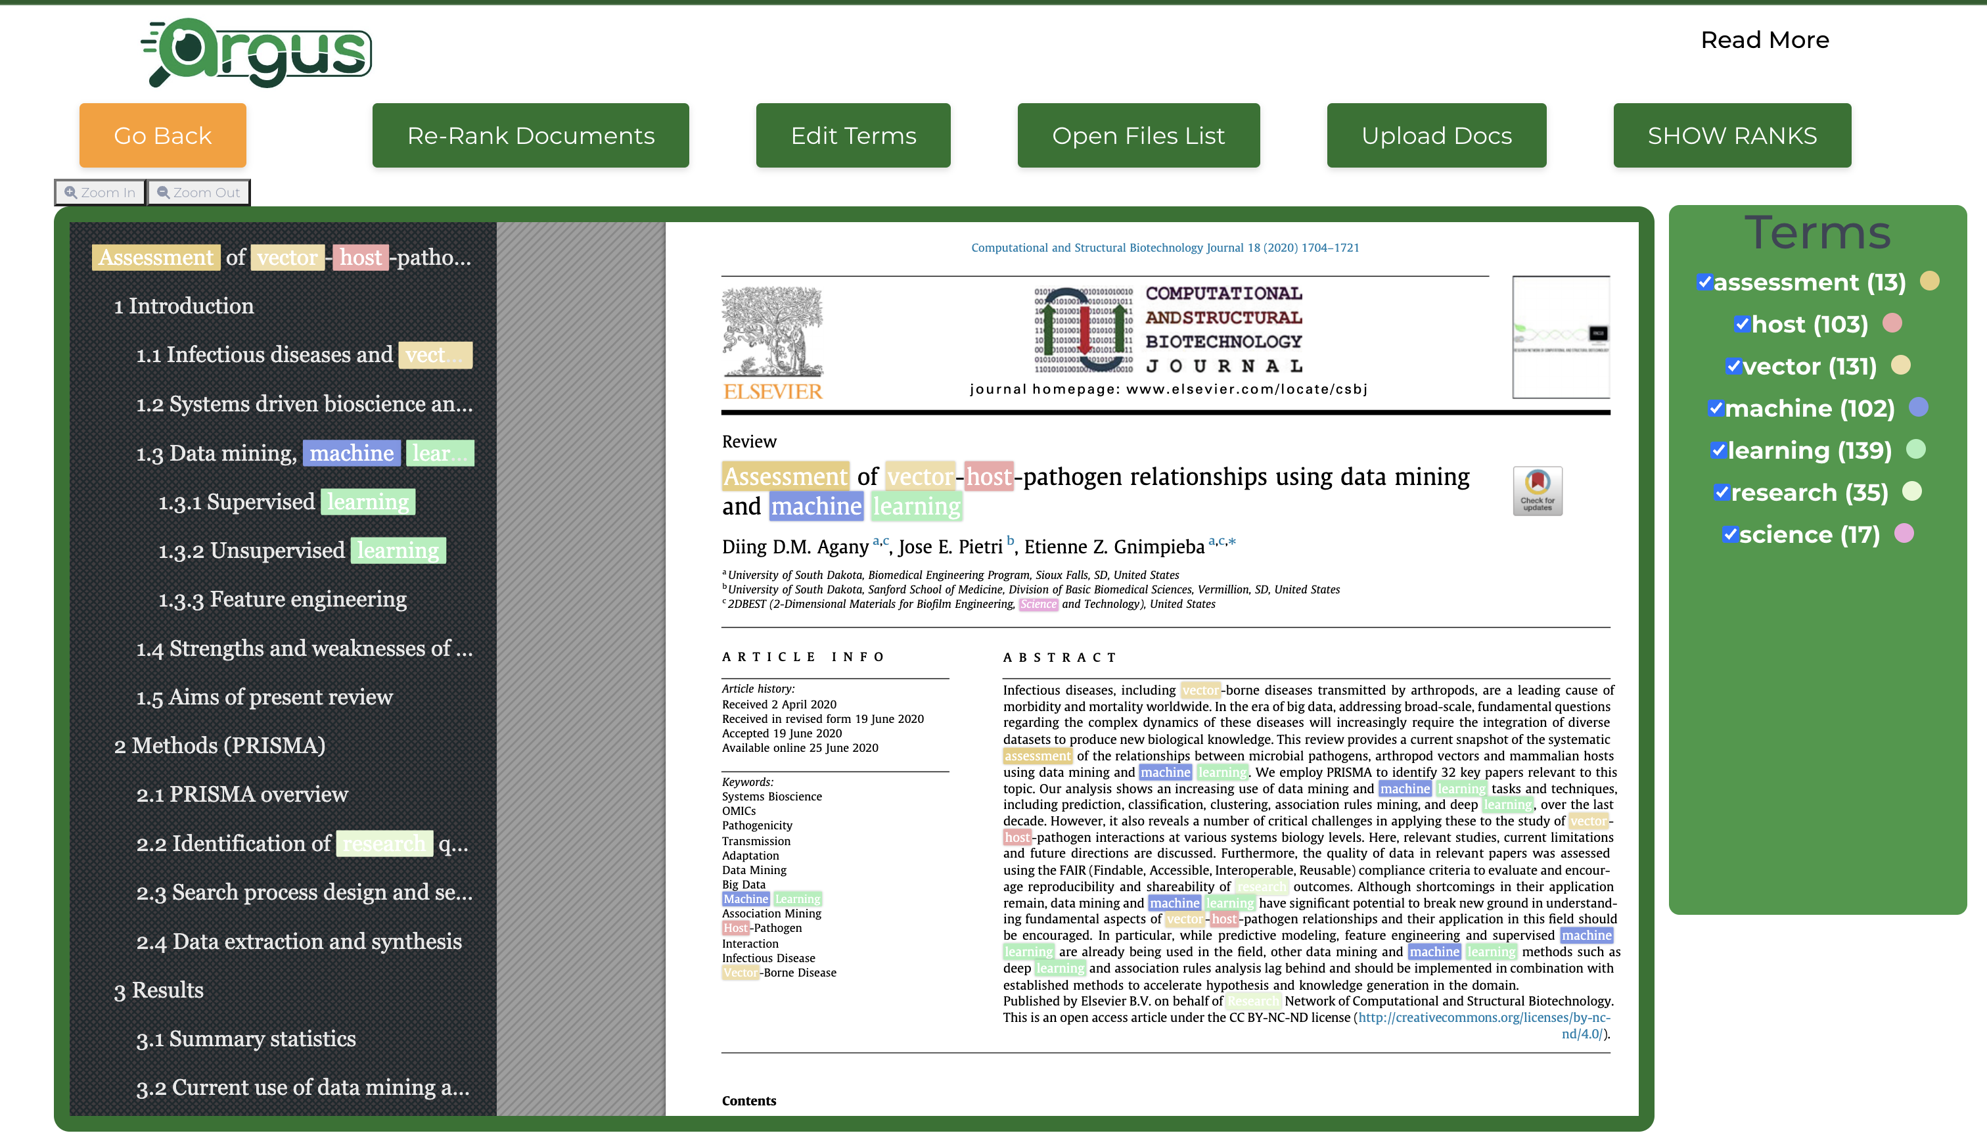Viewport: 1987px width, 1133px height.
Task: Open the 1 Introduction outline section
Action: click(x=183, y=306)
